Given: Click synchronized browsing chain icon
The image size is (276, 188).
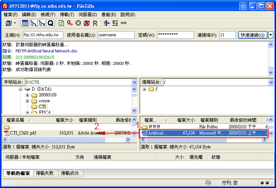Looking at the screenshot, I should 124,23.
